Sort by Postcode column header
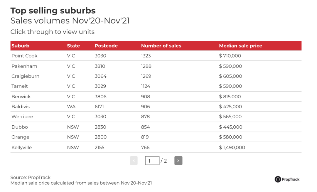Screen dimensions: 317x192 tap(106, 46)
